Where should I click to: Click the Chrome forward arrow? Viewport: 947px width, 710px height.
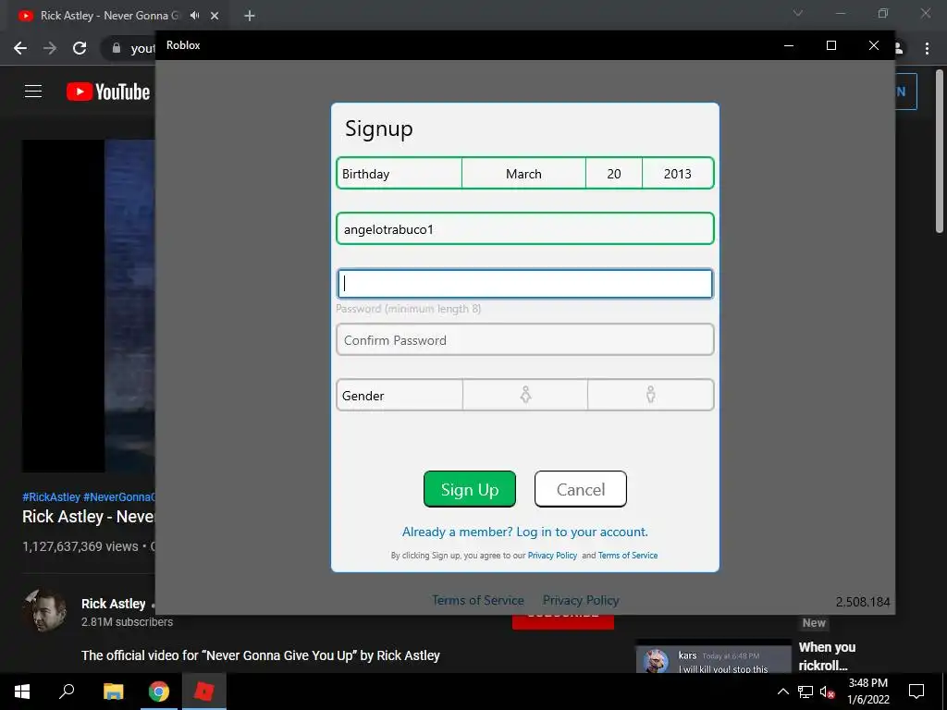(50, 48)
